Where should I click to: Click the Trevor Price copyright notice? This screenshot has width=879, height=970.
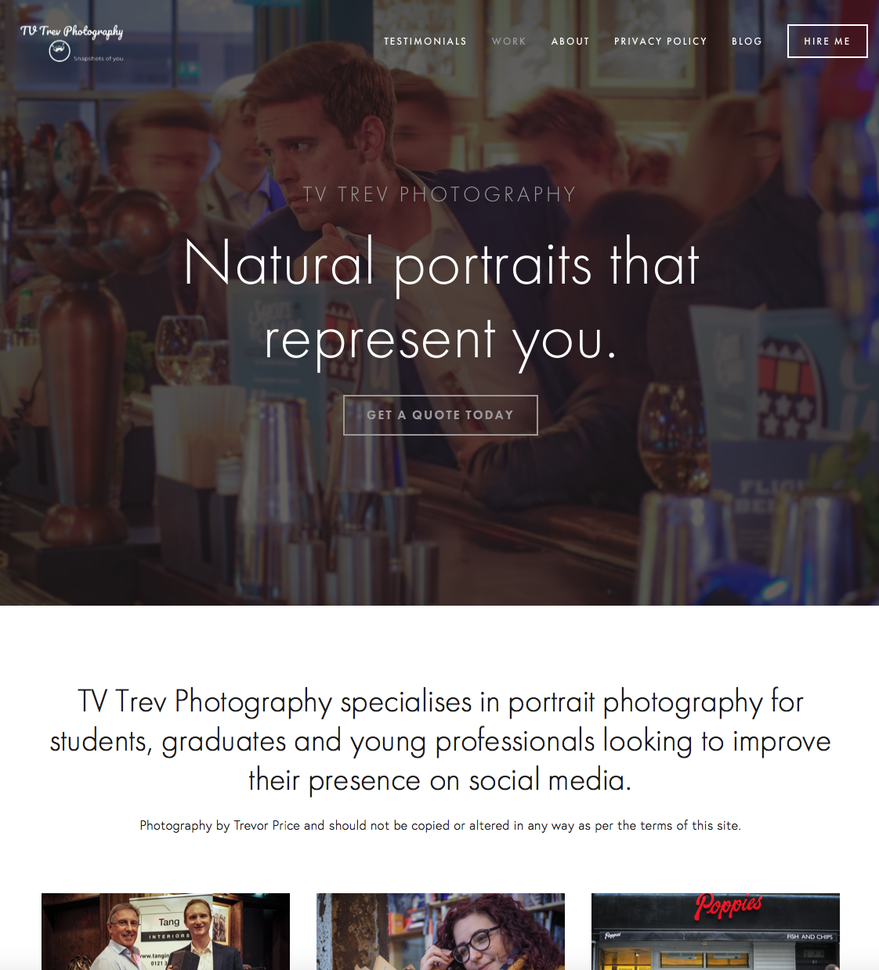[x=440, y=825]
